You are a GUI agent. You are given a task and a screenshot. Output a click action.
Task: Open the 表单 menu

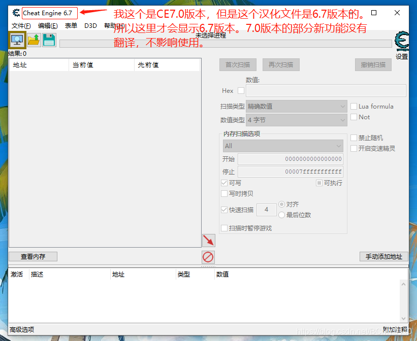[71, 26]
